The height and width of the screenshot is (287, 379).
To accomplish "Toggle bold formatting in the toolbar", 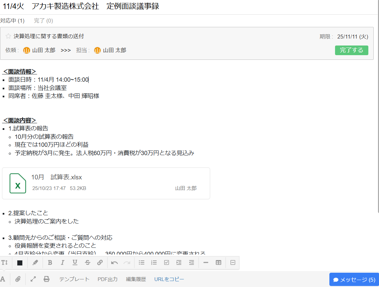I will point(50,262).
